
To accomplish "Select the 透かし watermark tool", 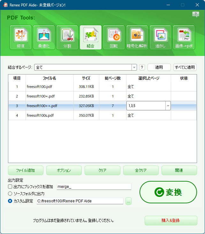I will (x=160, y=37).
